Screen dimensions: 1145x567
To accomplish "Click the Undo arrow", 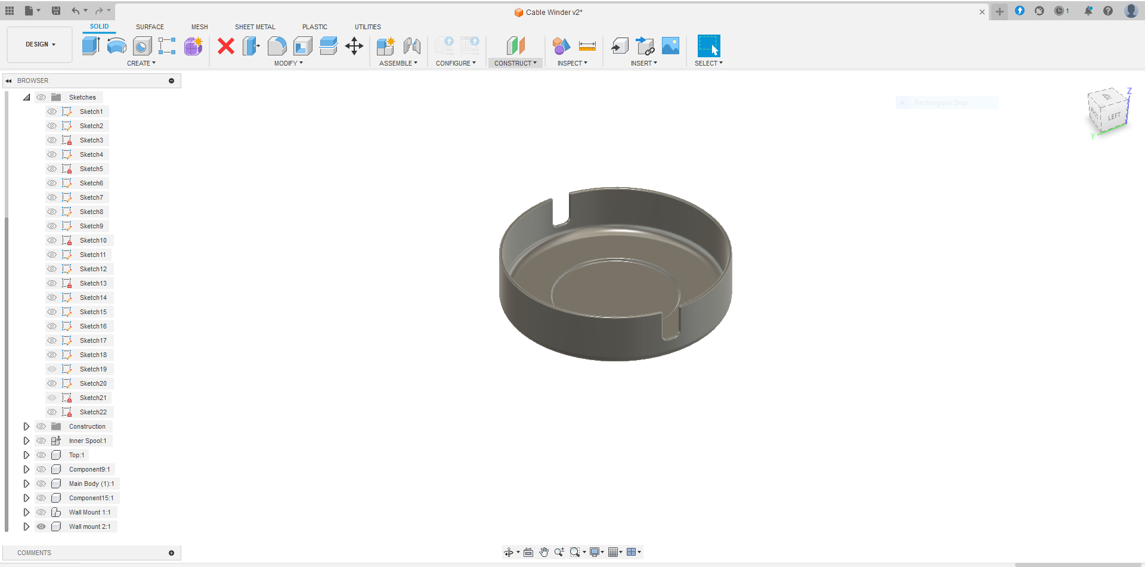I will click(75, 11).
